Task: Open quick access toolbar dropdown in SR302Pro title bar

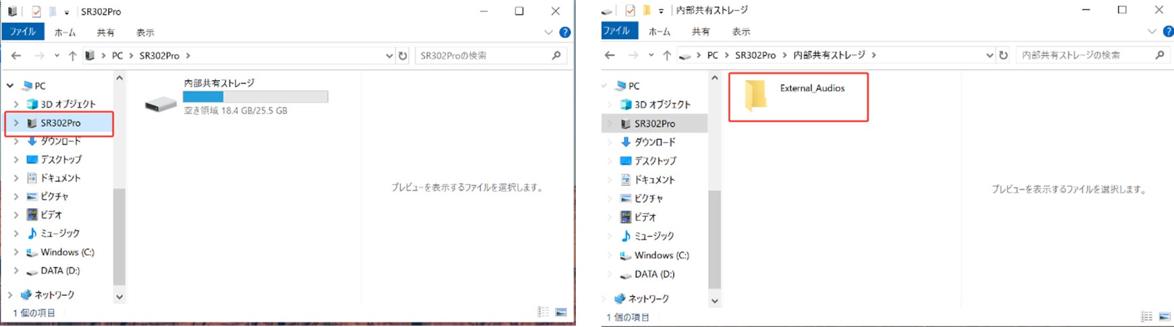Action: tap(67, 12)
